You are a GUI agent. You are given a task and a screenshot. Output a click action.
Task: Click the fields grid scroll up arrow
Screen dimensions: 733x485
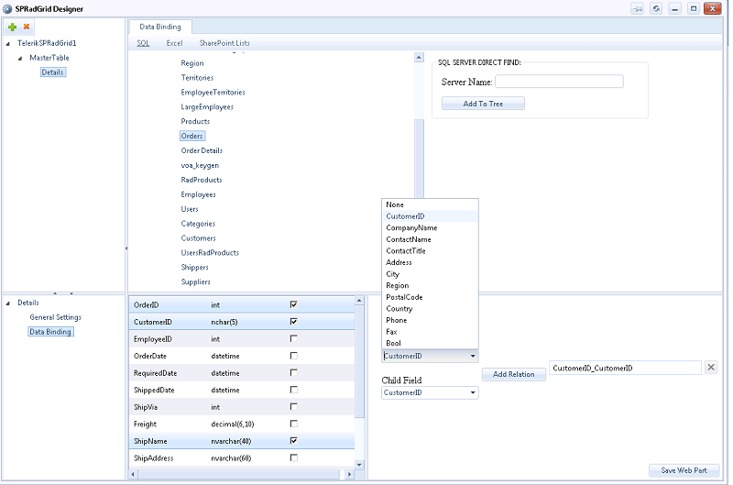(359, 301)
